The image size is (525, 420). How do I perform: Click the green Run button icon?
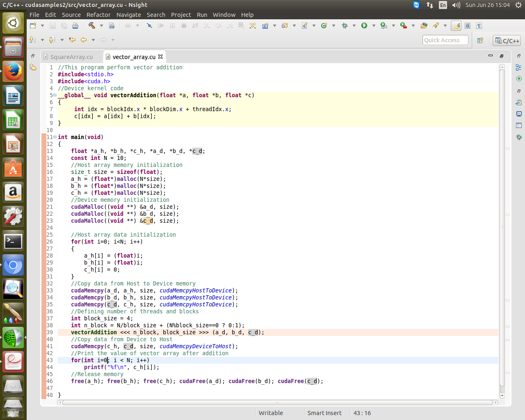click(364, 25)
